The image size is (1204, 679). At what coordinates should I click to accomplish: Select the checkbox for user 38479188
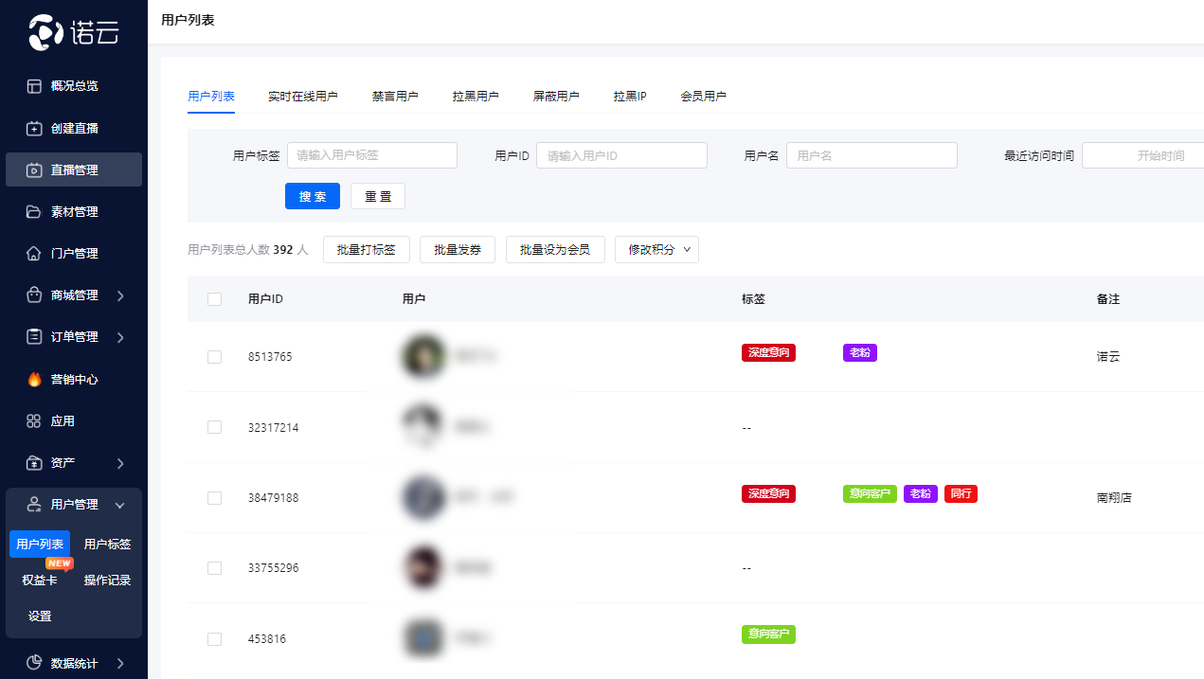(214, 498)
